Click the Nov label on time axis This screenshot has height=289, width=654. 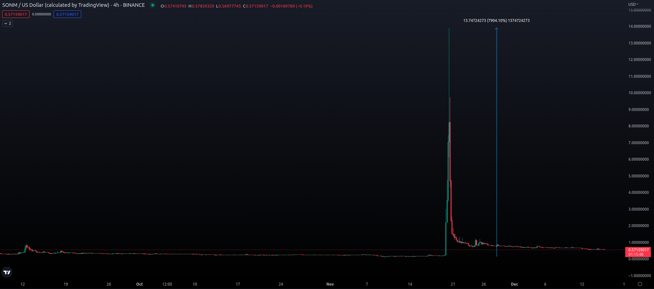(x=330, y=284)
